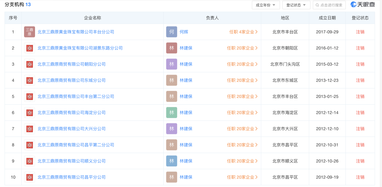Click the red company logo for 湖景东路分公司
The image size is (382, 187).
point(29,48)
